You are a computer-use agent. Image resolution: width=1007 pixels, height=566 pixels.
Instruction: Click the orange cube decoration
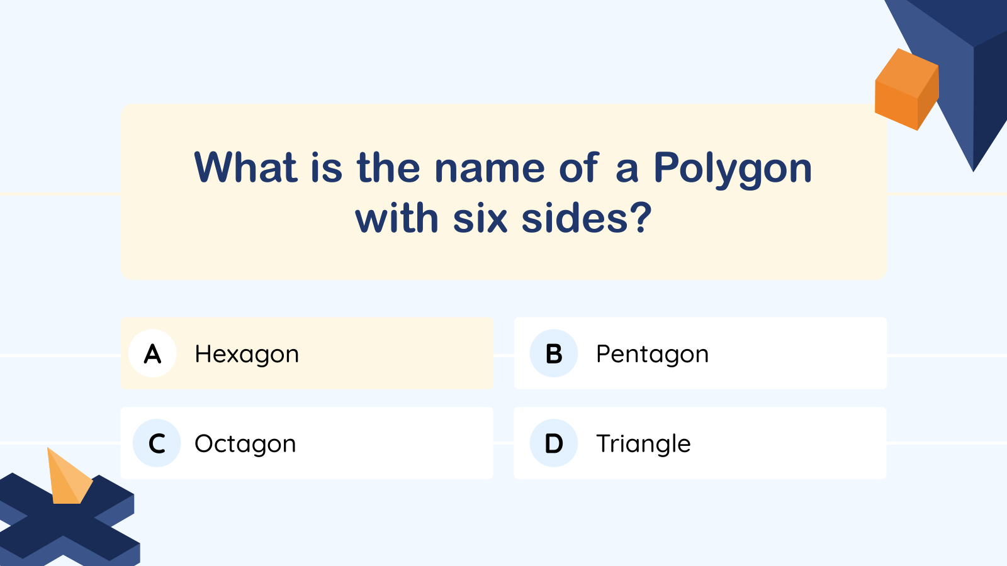(906, 90)
